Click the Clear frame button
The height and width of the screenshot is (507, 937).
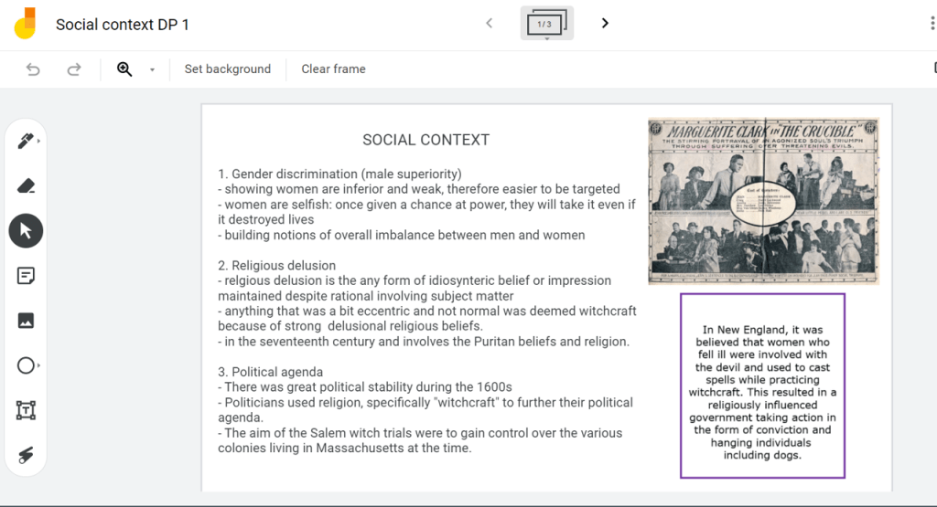(x=333, y=69)
